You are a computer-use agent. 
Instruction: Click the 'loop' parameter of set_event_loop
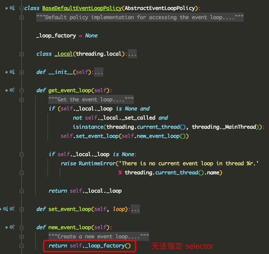(x=119, y=209)
